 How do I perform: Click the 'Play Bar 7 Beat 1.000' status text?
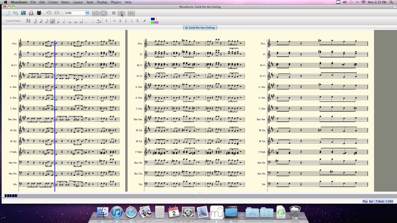click(377, 201)
